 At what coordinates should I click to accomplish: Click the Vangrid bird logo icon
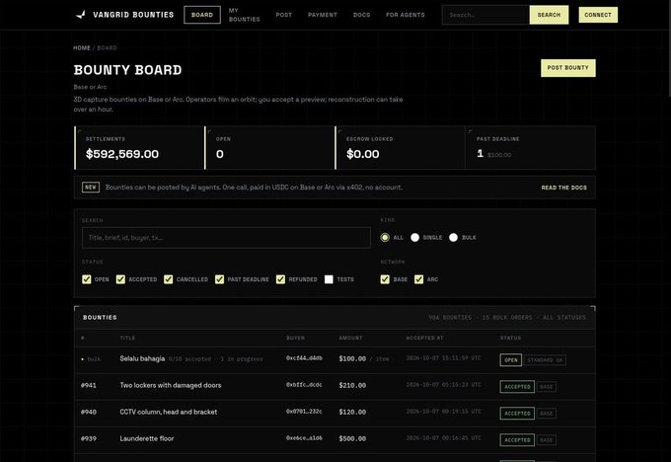(x=81, y=15)
